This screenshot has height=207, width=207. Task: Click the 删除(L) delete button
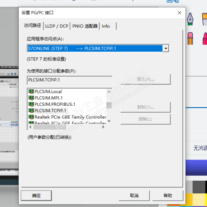145,119
